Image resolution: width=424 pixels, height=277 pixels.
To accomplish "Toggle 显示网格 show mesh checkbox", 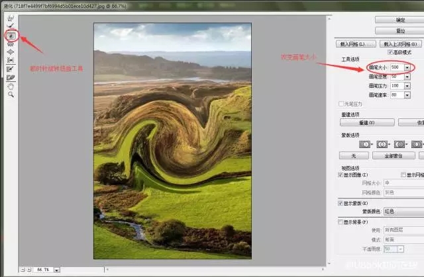I will (403, 175).
